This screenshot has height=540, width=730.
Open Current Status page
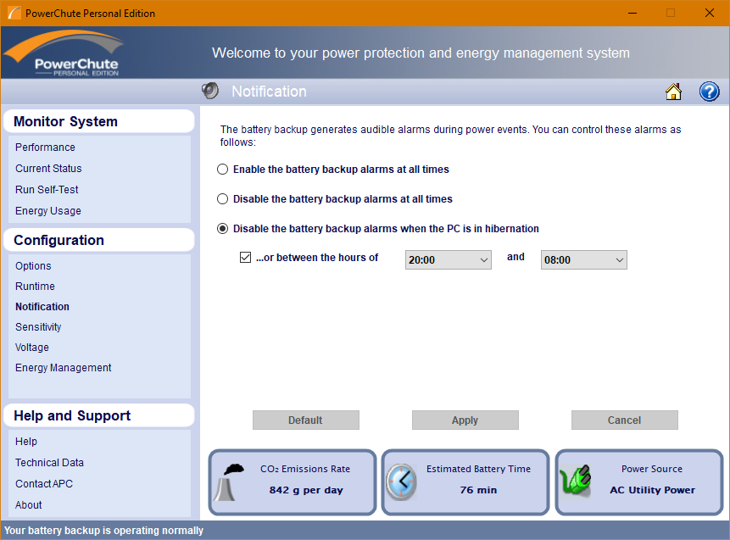(48, 169)
